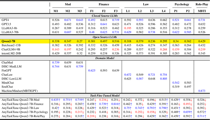This screenshot has height=120, width=210.
Task: Click the blue 0.641 value in GPT3.5 row
Action: coord(104,24)
